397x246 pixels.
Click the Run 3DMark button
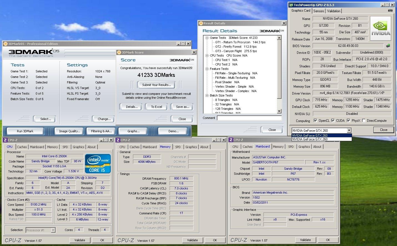click(x=25, y=131)
